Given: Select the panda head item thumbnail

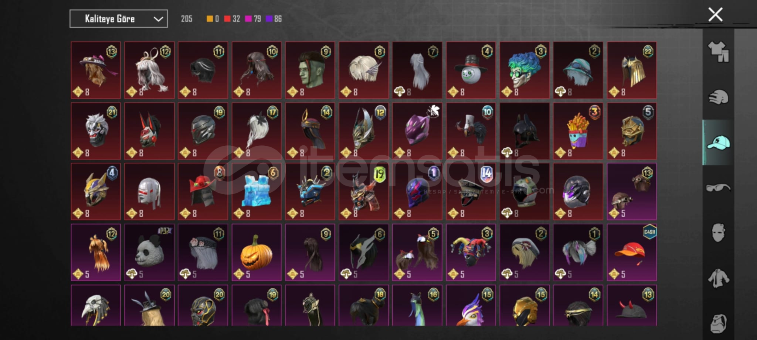Looking at the screenshot, I should pos(149,253).
